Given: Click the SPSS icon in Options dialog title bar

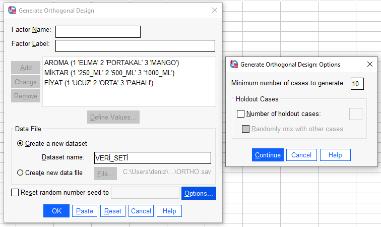Looking at the screenshot, I should (234, 64).
